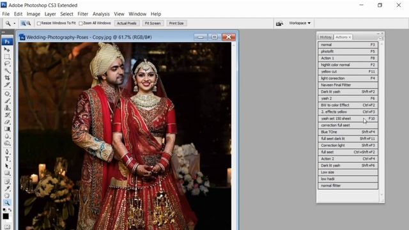Screen dimensions: 409x230
Task: Select the Eyedropper tool
Action: (7, 188)
